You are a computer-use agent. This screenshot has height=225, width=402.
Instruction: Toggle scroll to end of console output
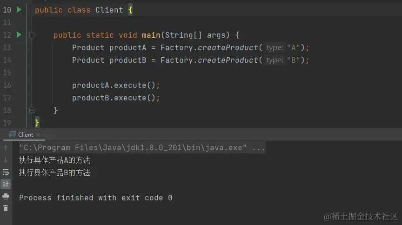point(6,184)
